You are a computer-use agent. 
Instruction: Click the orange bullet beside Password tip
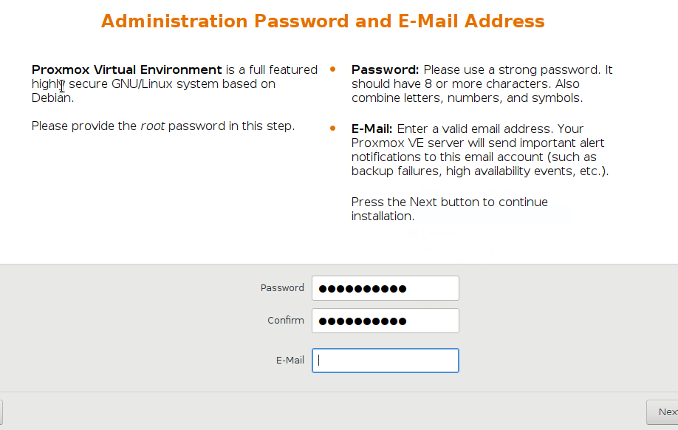[332, 69]
